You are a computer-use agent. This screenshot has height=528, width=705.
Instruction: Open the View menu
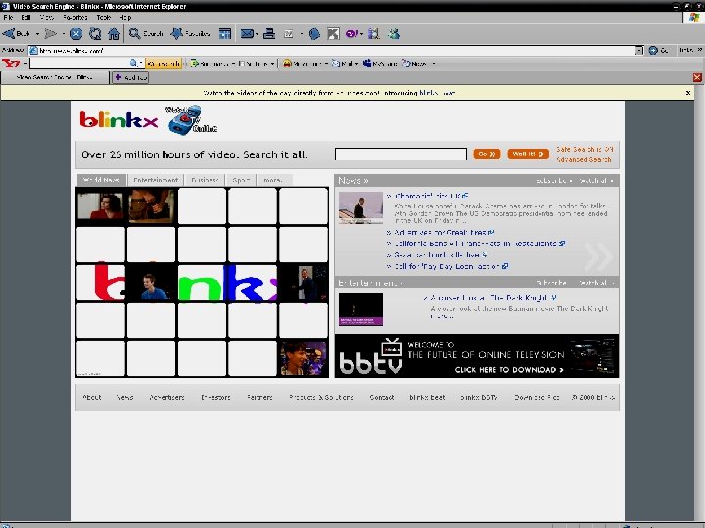[x=46, y=17]
